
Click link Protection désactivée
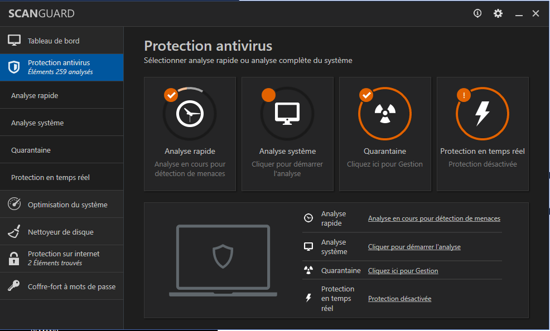[x=399, y=299]
